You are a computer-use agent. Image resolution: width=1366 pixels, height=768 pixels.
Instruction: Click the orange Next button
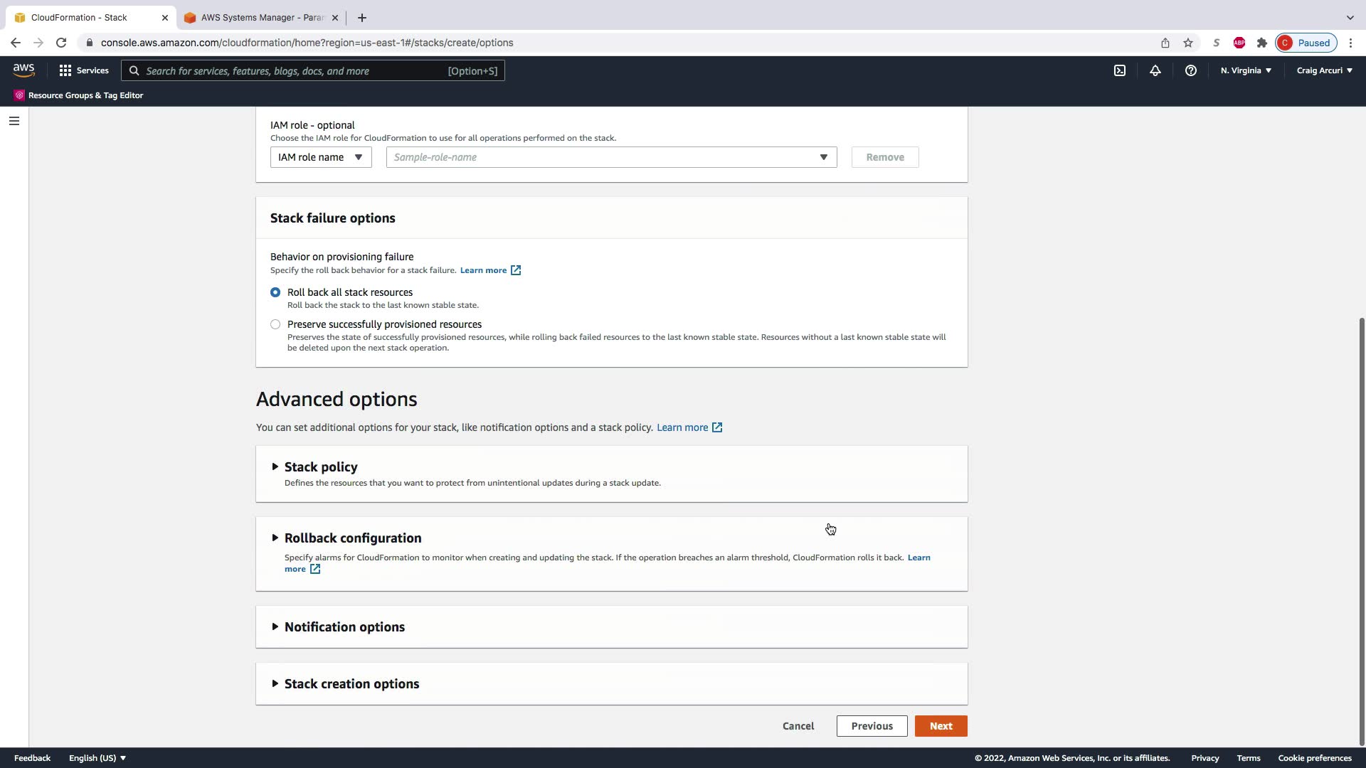[941, 726]
